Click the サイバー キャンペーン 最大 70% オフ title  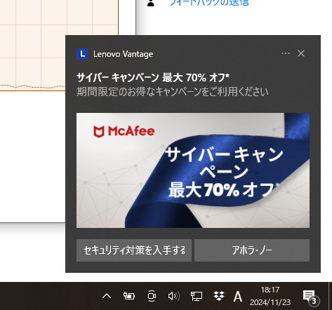click(x=153, y=77)
